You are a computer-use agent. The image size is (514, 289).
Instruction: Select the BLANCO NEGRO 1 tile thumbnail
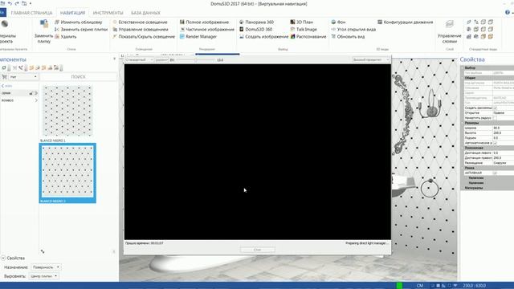click(x=67, y=111)
